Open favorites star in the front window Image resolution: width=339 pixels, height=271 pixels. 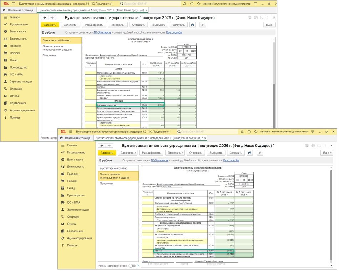click(x=256, y=132)
